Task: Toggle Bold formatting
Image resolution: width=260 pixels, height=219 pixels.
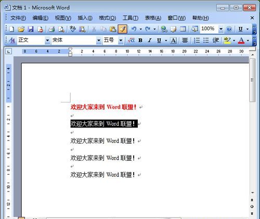Action: point(140,41)
